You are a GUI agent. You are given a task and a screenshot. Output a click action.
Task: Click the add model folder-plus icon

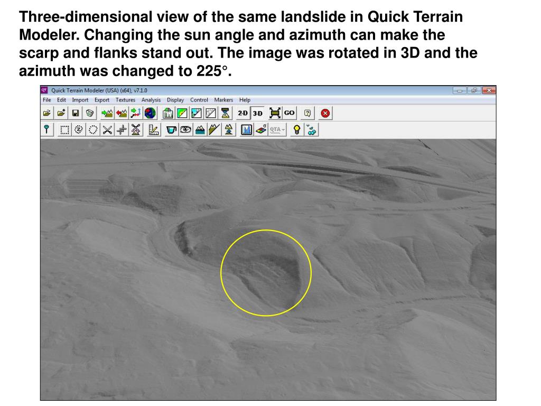(61, 113)
